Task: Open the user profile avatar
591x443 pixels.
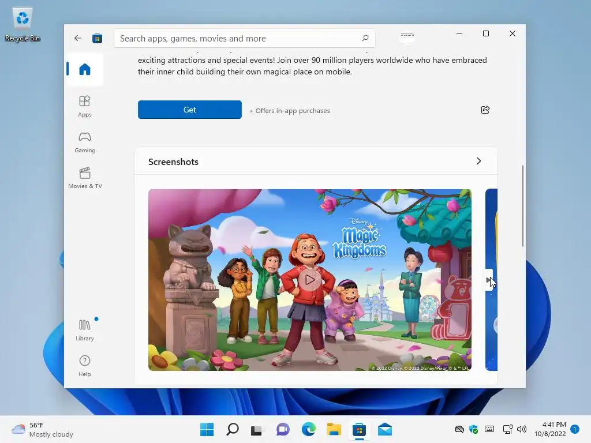Action: click(x=407, y=38)
